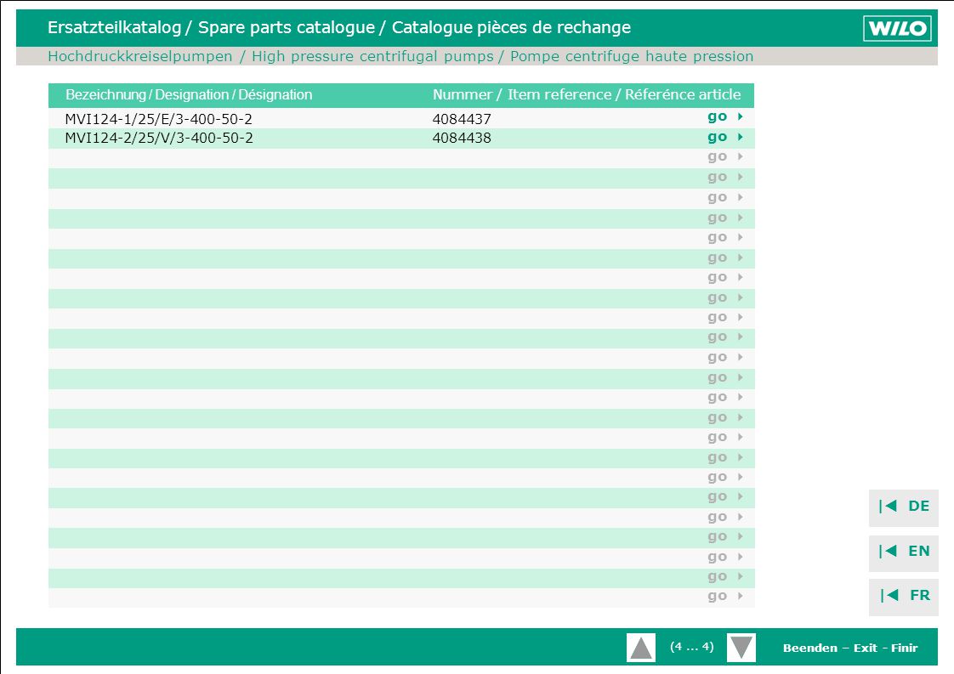Screen dimensions: 954x674
Task: Select the designation MVI124-2/25/V/3-400-50-2
Action: point(159,138)
